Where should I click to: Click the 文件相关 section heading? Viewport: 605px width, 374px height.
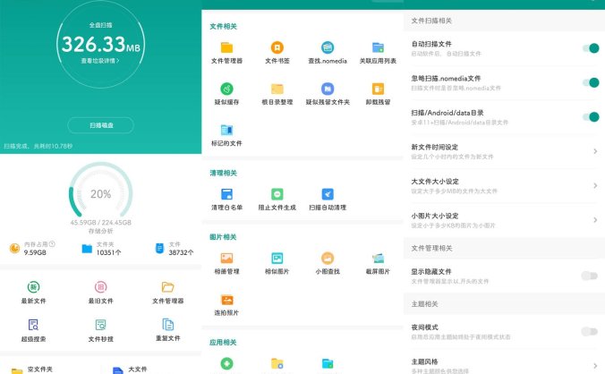[224, 26]
